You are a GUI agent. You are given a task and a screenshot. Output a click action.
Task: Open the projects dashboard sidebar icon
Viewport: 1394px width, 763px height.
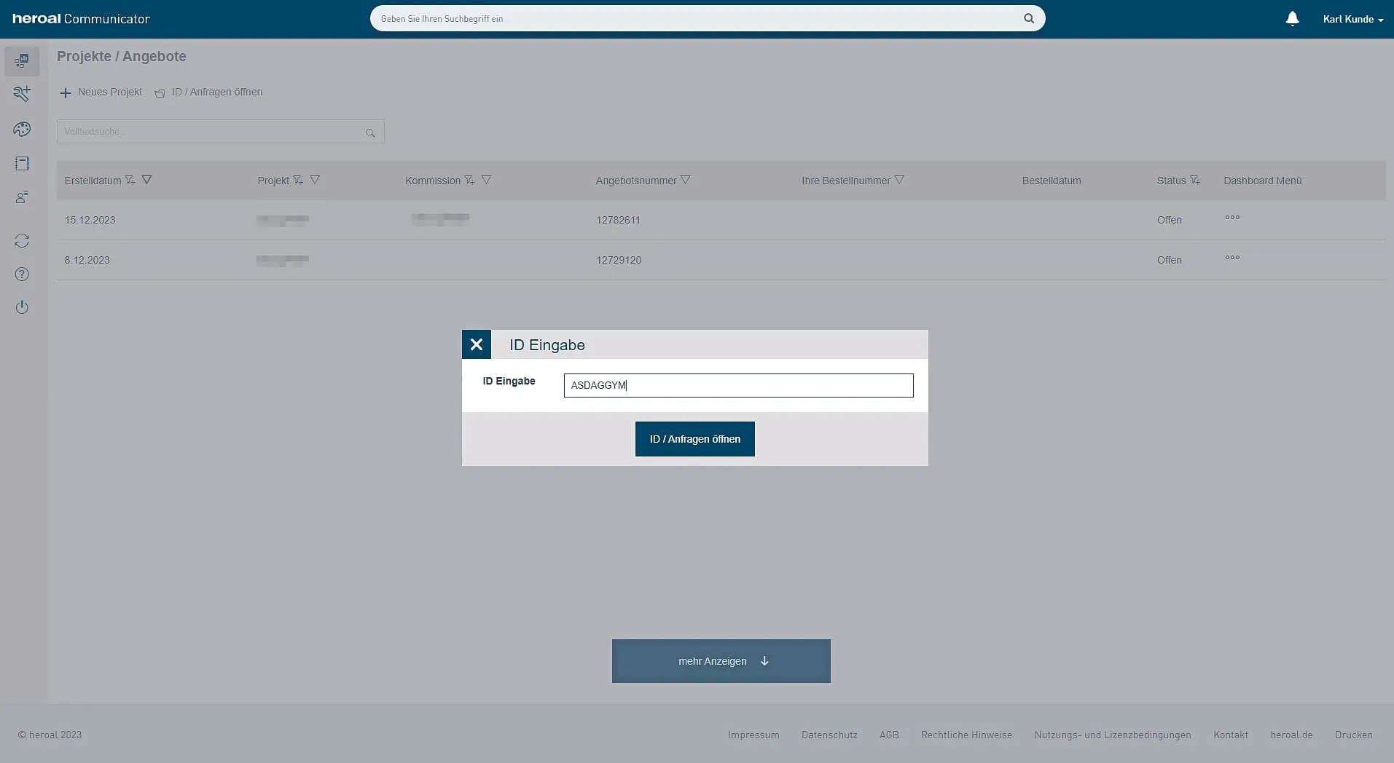coord(22,61)
